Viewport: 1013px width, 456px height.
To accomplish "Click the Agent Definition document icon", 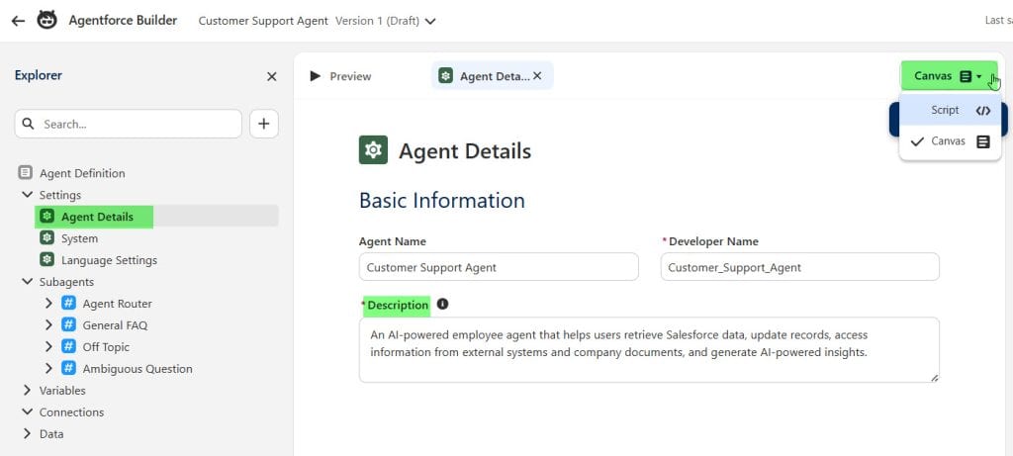I will pos(25,172).
